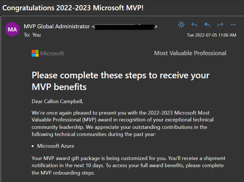Select the recipient "You" in To line
244x182 pixels.
(36, 35)
